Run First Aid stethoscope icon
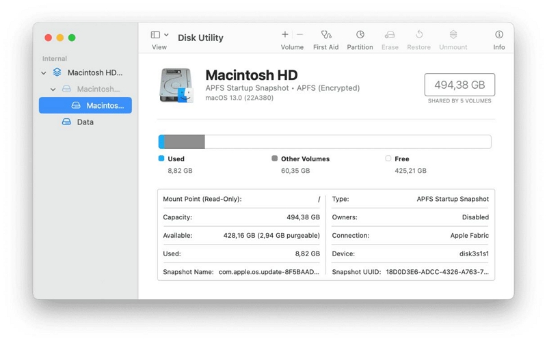547x343 pixels. pyautogui.click(x=326, y=34)
